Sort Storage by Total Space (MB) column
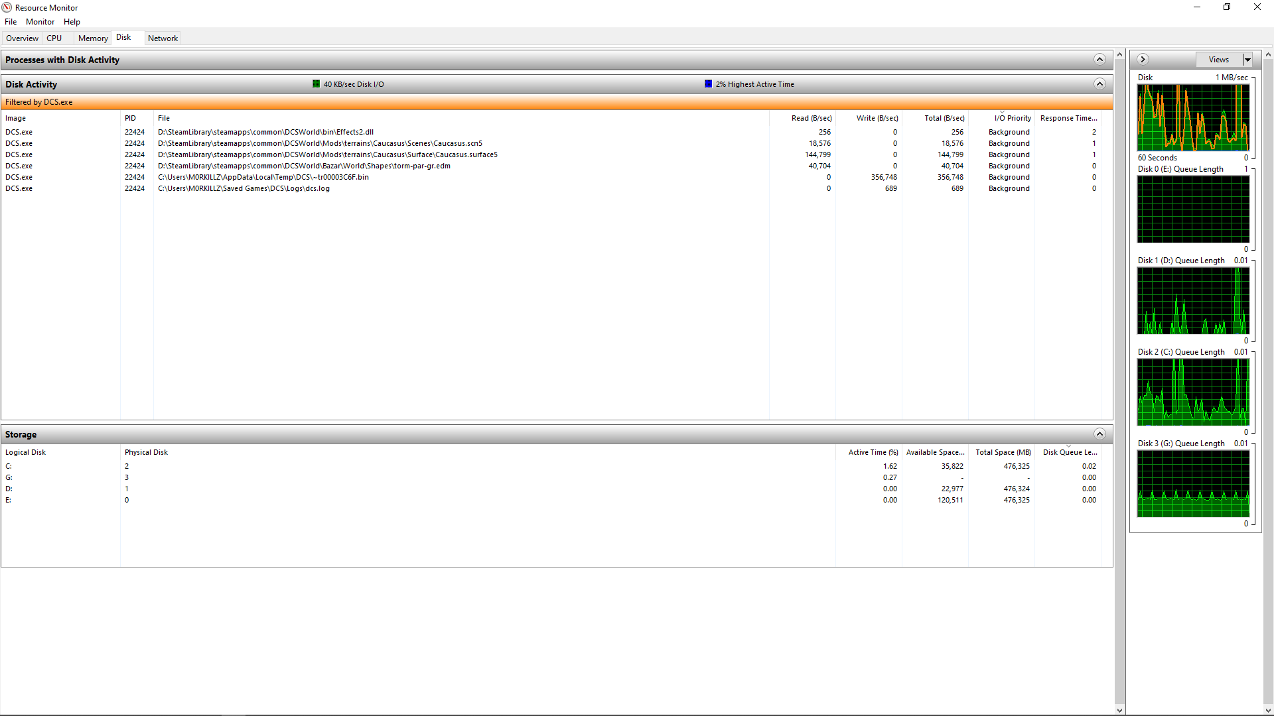Image resolution: width=1274 pixels, height=716 pixels. coord(1001,452)
